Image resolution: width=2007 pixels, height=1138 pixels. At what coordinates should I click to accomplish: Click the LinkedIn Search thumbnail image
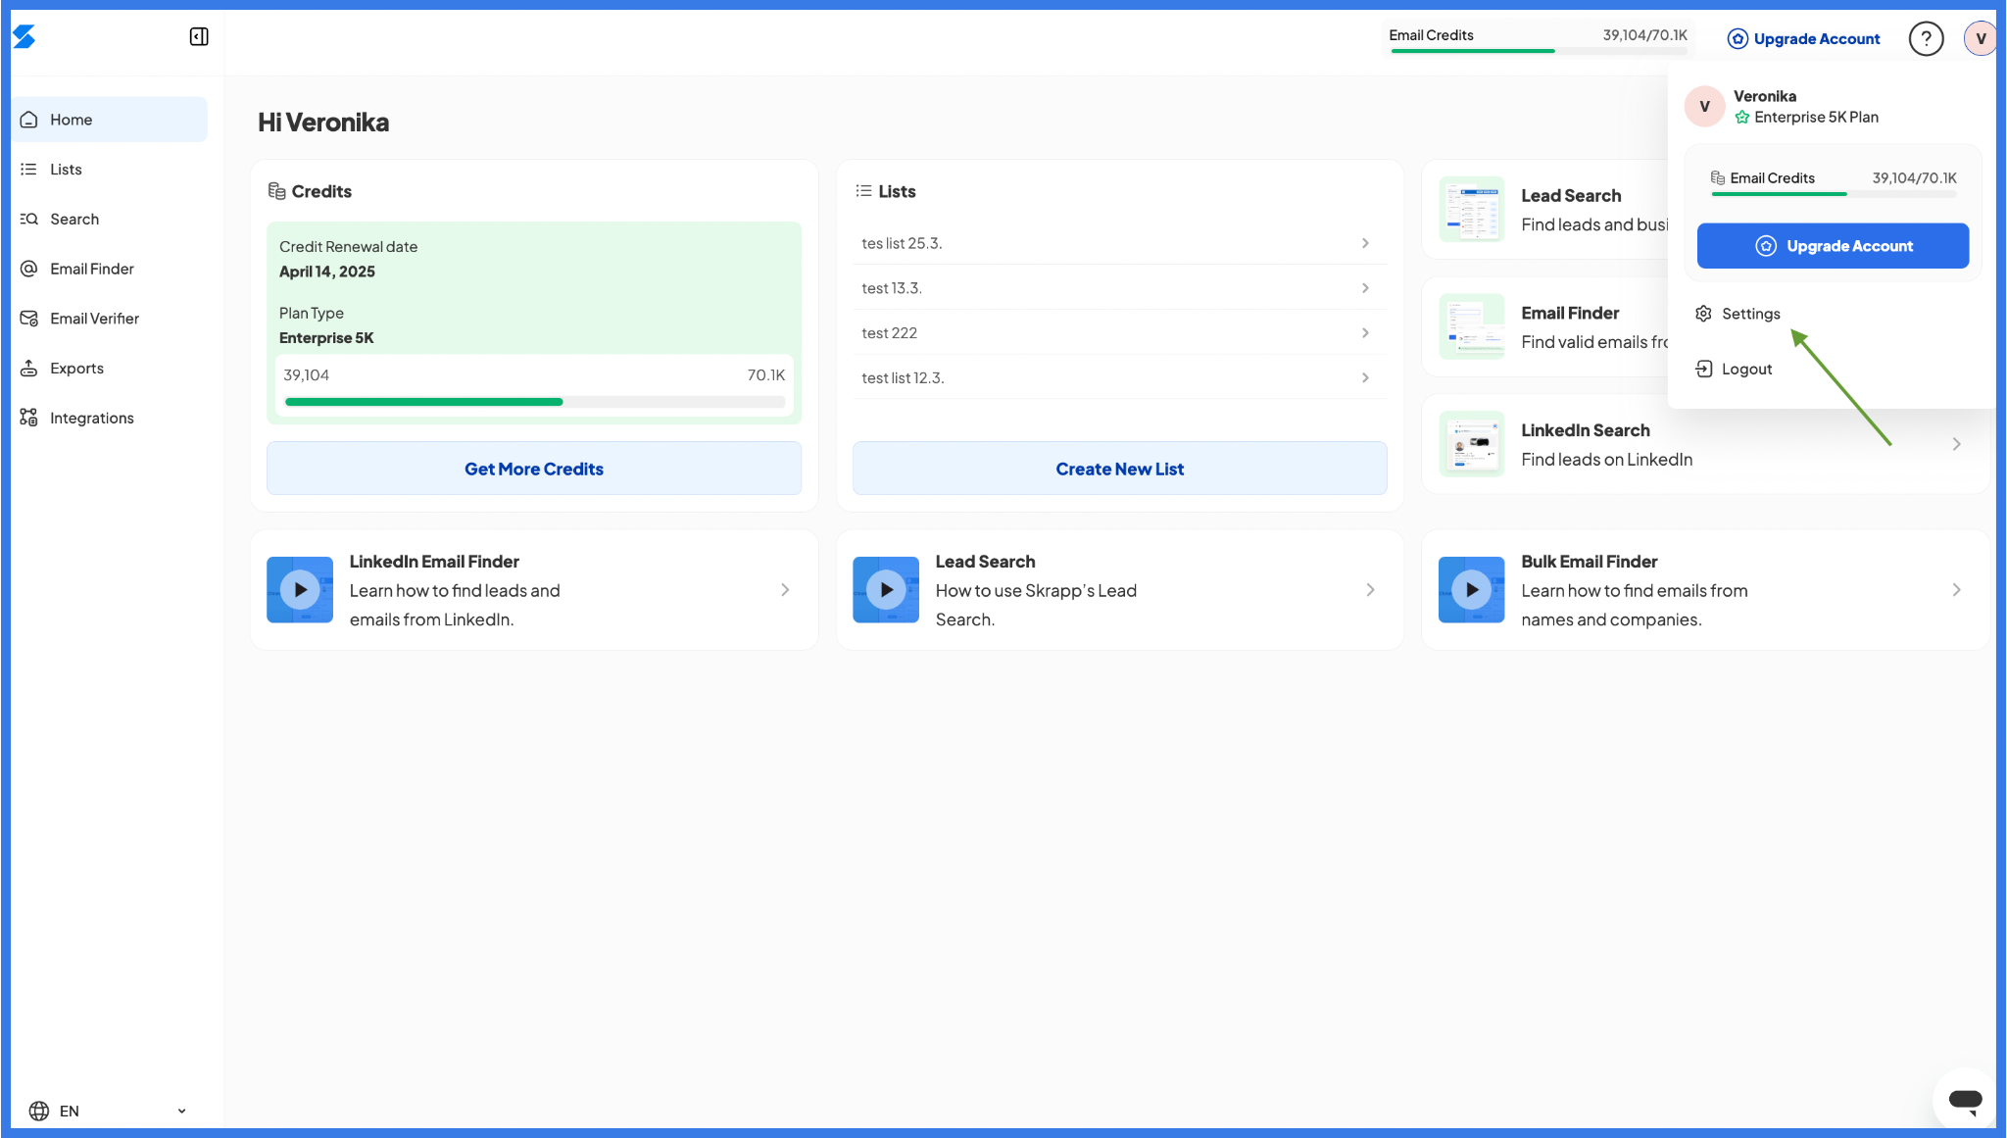pyautogui.click(x=1471, y=444)
